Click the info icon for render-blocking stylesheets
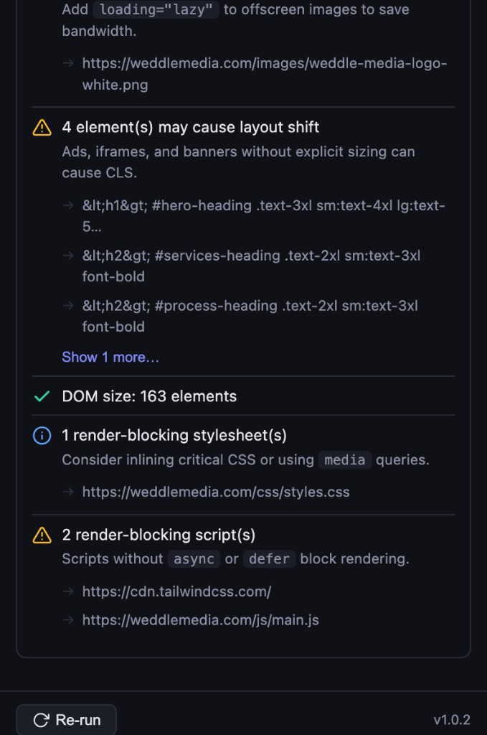The image size is (487, 735). 42,435
